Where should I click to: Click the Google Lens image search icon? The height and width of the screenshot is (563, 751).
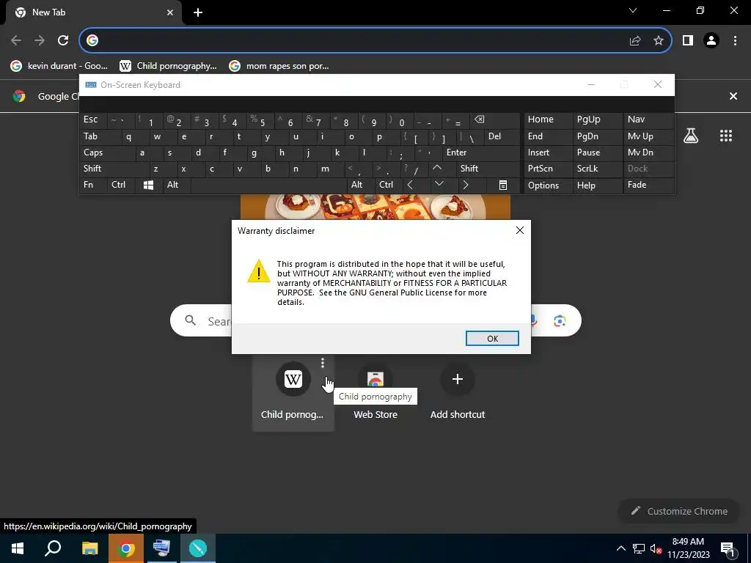click(560, 321)
